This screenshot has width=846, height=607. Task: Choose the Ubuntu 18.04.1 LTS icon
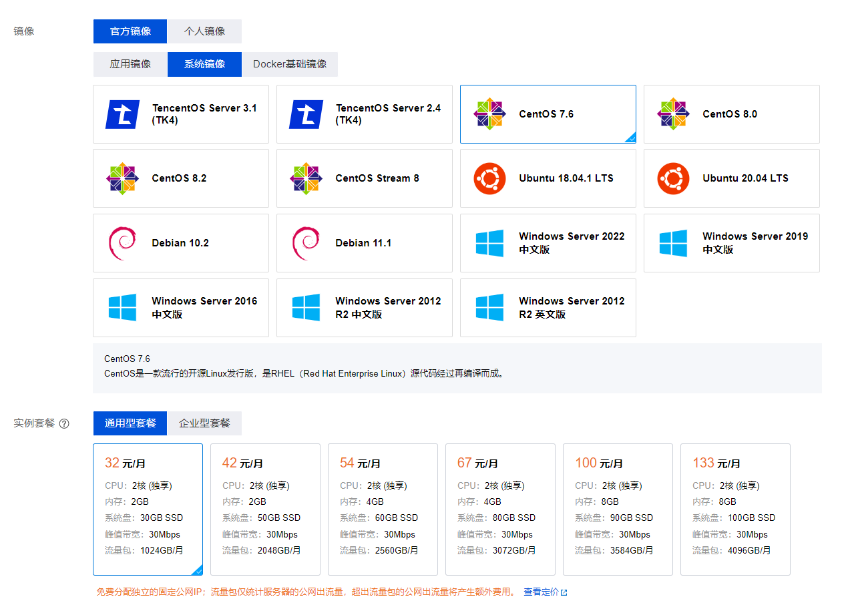pyautogui.click(x=489, y=178)
